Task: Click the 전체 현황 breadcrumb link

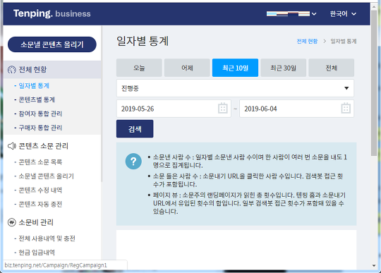Action: [x=307, y=42]
